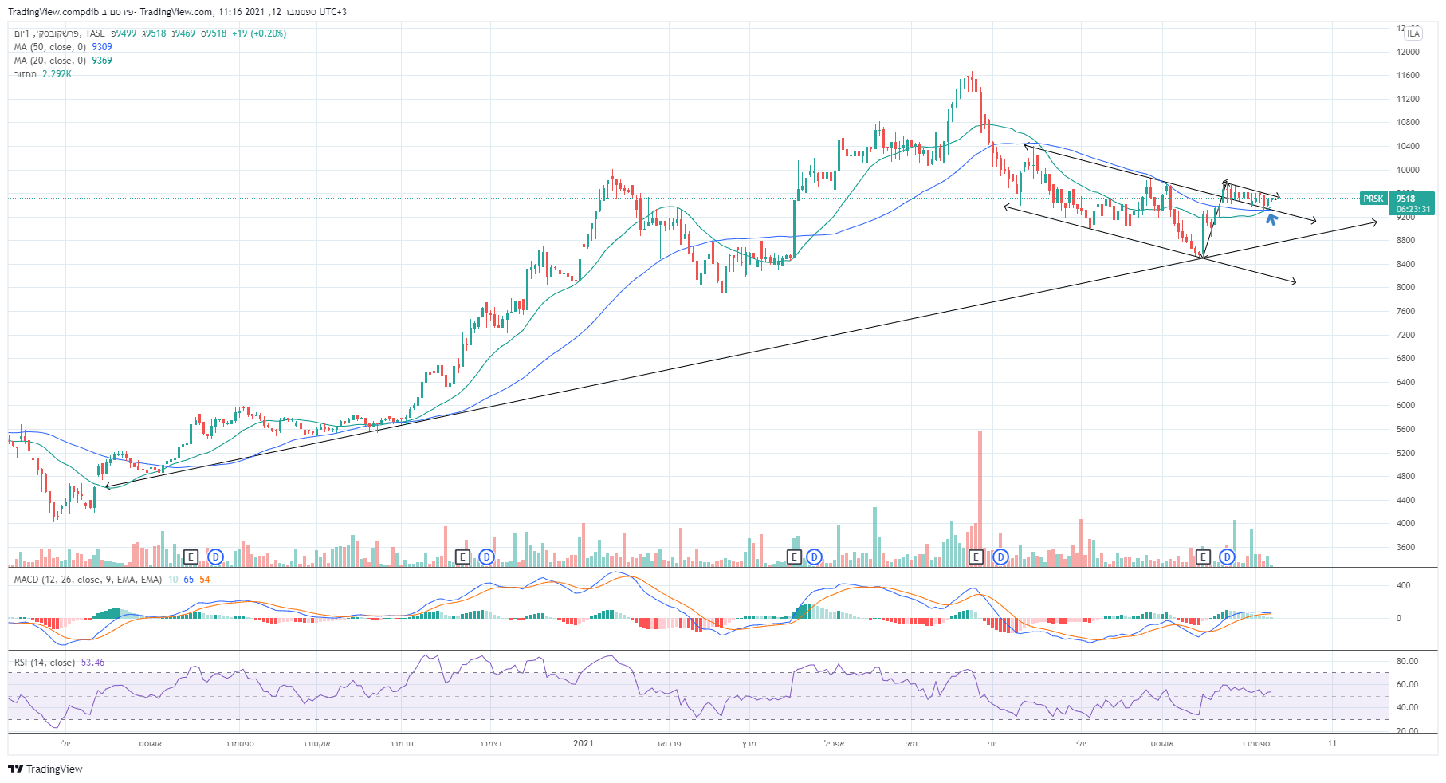Image resolution: width=1446 pixels, height=783 pixels.
Task: Click the MACD (12, 26, close, 9, EMA, EMA) legend
Action: pos(88,580)
